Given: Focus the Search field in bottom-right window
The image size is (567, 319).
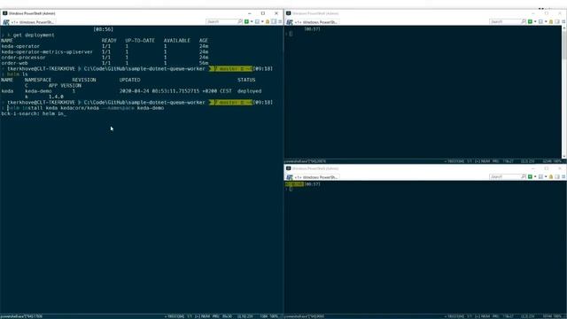Looking at the screenshot, I should tap(505, 176).
